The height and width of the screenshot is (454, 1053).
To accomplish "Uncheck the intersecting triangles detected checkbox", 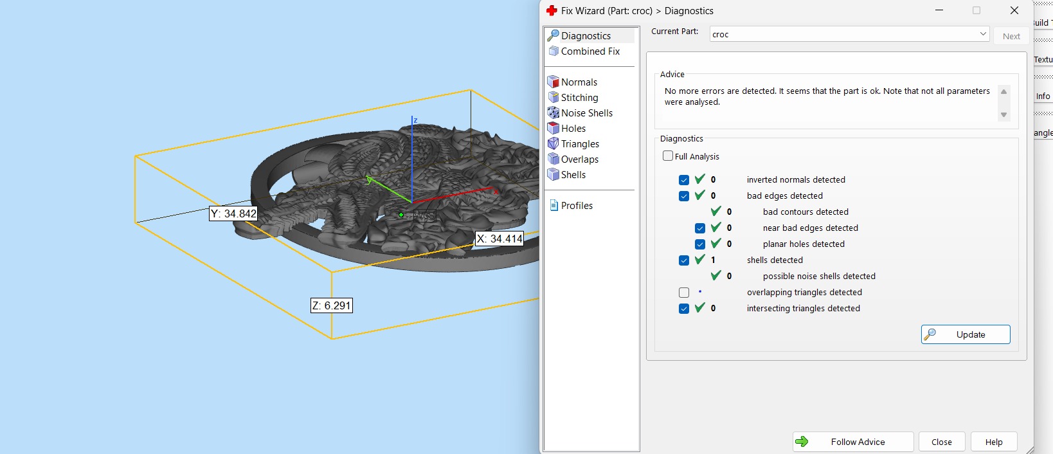I will pyautogui.click(x=684, y=309).
